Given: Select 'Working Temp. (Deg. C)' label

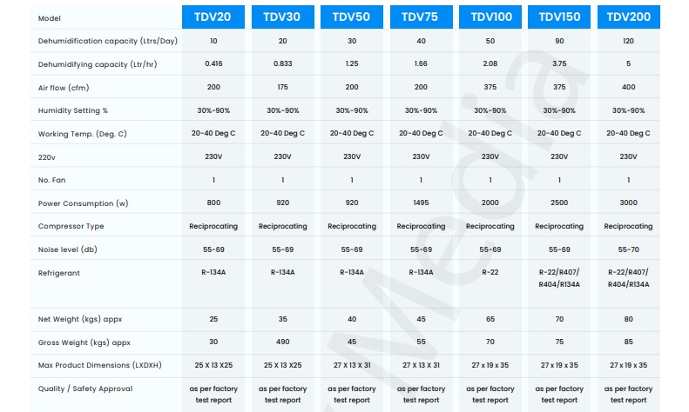Looking at the screenshot, I should coord(82,134).
